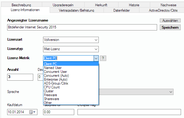Open the Kaufdatum calendar picker
This screenshot has width=184, height=118.
coord(32,112)
